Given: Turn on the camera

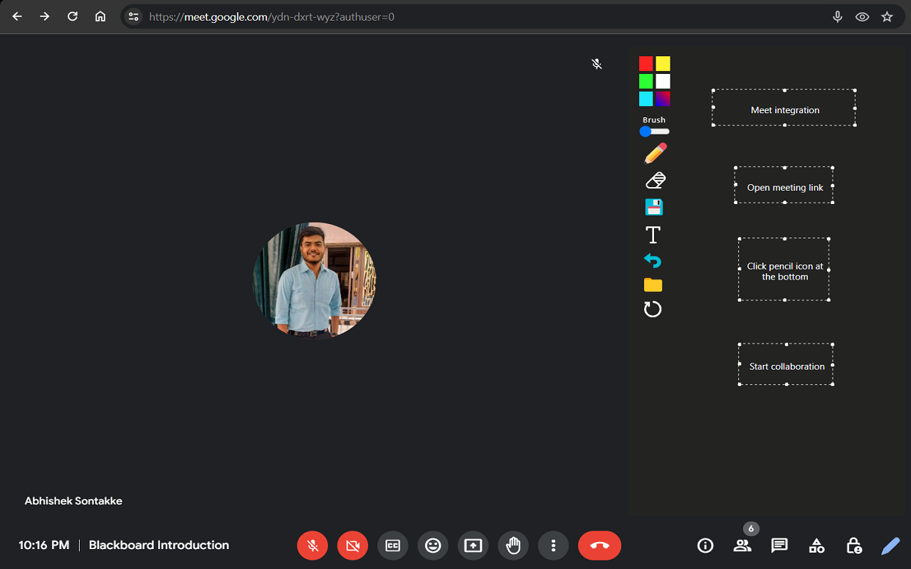Looking at the screenshot, I should (x=352, y=546).
